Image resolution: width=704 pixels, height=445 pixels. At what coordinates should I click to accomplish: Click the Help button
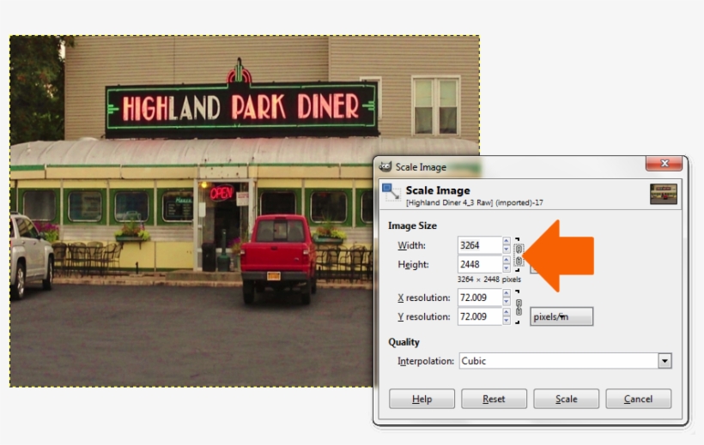[x=422, y=399]
